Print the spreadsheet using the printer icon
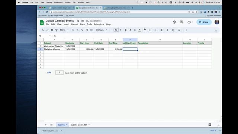The height and width of the screenshot is (134, 238). tap(52, 30)
